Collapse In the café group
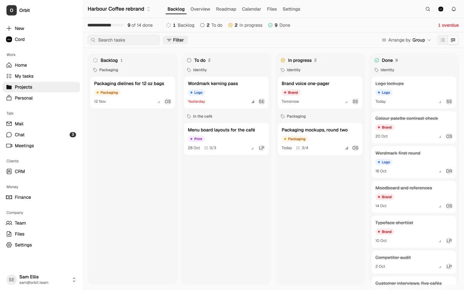This screenshot has height=290, width=464. point(200,116)
